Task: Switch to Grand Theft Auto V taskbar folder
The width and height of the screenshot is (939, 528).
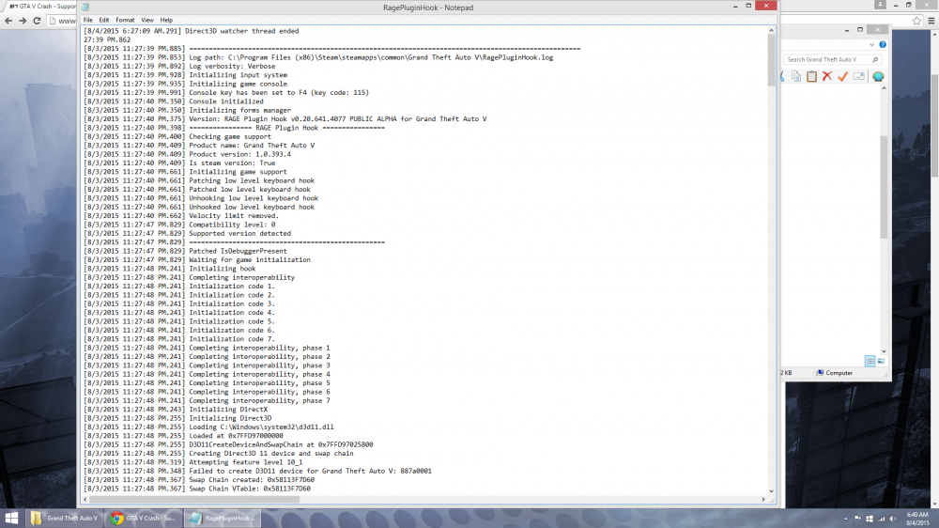Action: [x=64, y=518]
